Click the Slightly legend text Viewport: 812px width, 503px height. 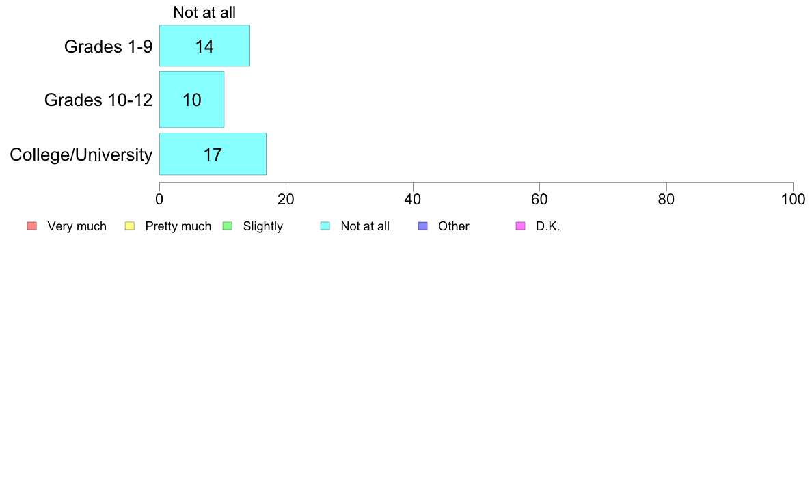coord(263,226)
